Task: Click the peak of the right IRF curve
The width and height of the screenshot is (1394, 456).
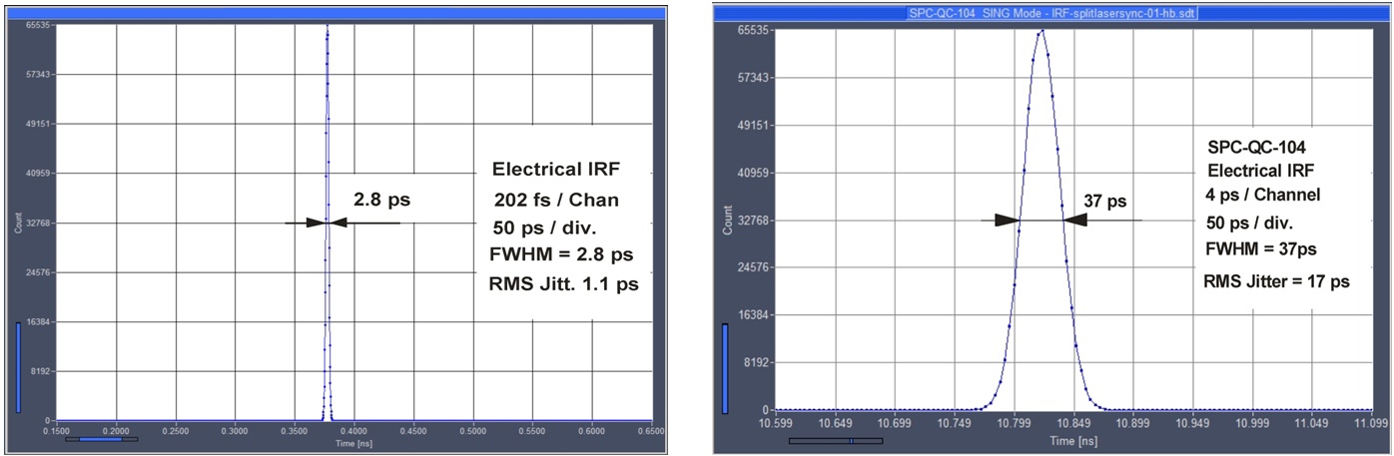Action: click(x=1041, y=31)
